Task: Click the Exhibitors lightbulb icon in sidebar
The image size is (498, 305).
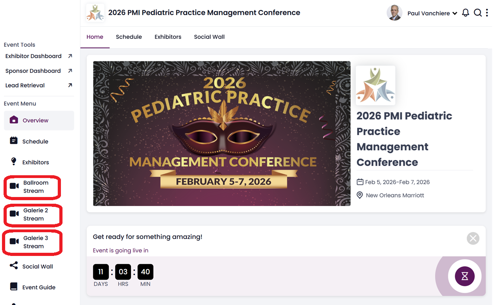Action: click(x=14, y=162)
